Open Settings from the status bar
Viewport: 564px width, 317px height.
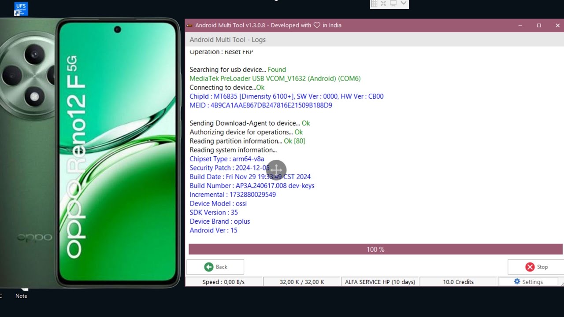click(528, 282)
